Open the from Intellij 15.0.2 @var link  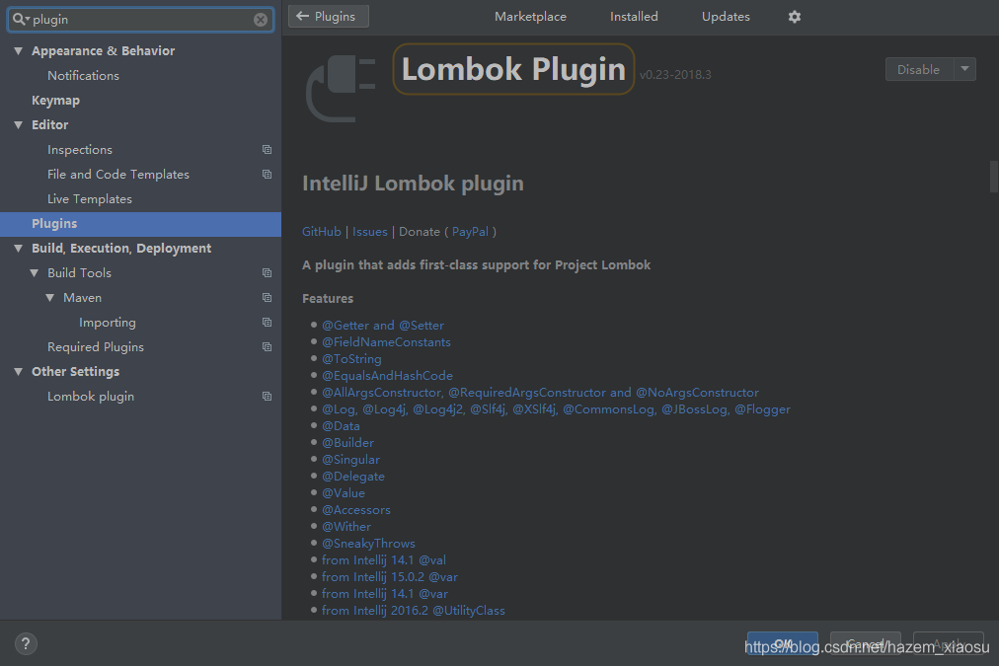(390, 577)
